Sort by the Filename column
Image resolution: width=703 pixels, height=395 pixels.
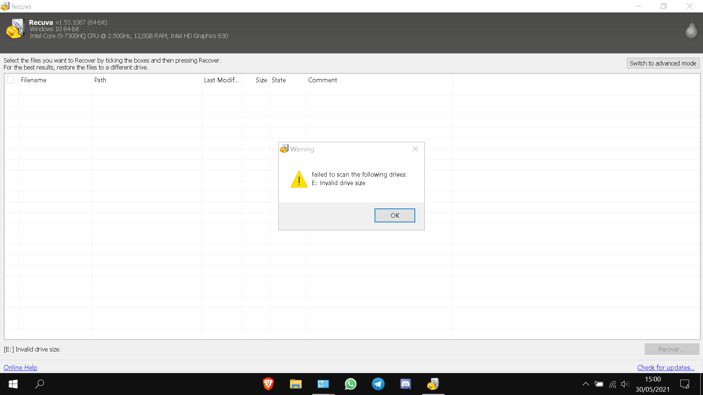click(x=55, y=80)
